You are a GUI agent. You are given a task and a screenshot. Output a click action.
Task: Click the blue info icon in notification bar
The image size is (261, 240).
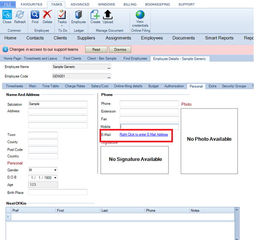pos(5,49)
